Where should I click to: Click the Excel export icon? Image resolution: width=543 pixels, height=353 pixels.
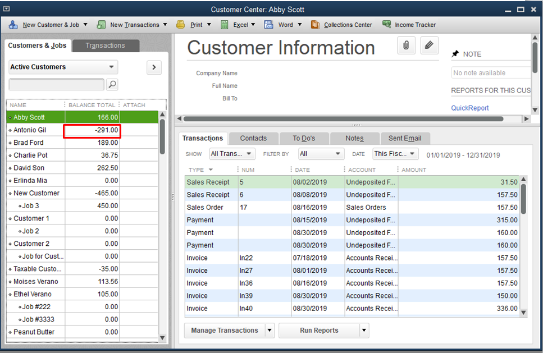pos(225,25)
